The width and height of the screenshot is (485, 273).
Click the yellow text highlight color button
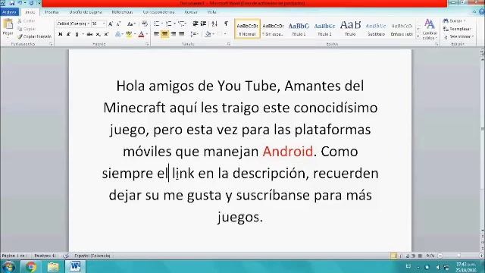[129, 34]
